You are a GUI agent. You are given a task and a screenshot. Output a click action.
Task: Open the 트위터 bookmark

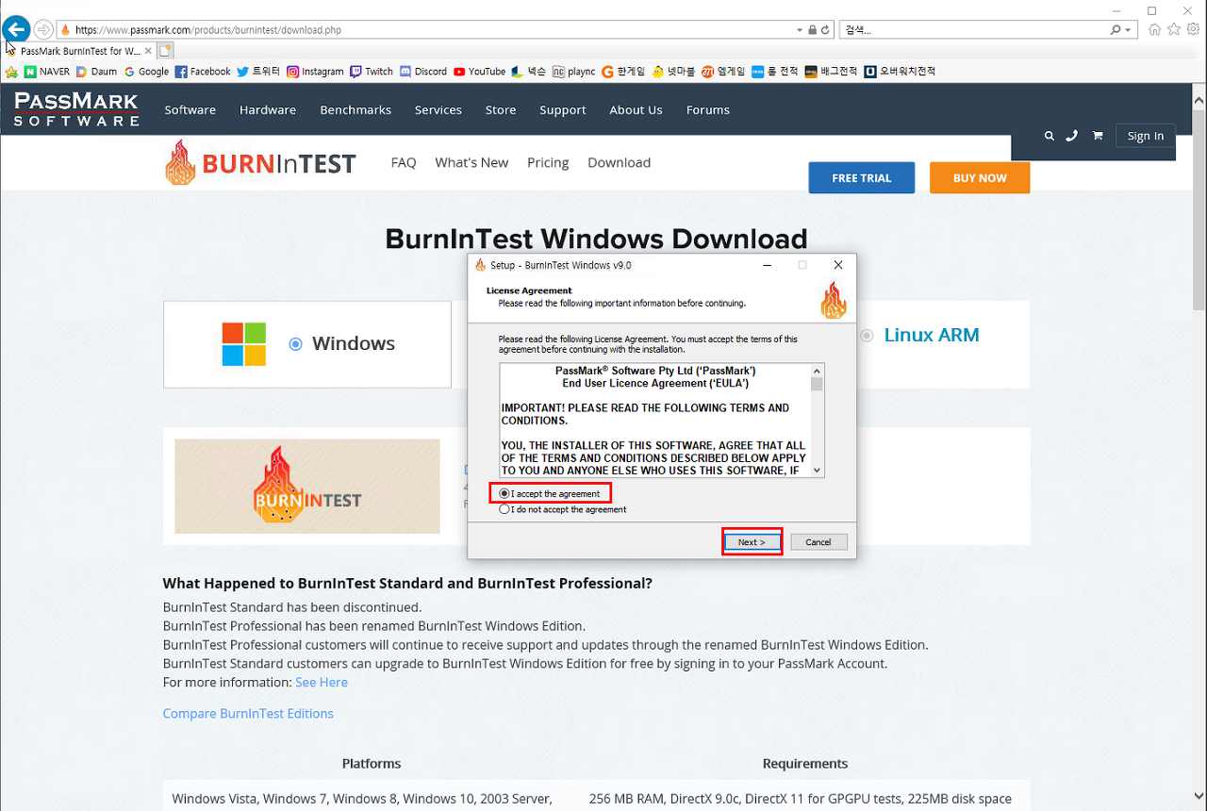[258, 72]
